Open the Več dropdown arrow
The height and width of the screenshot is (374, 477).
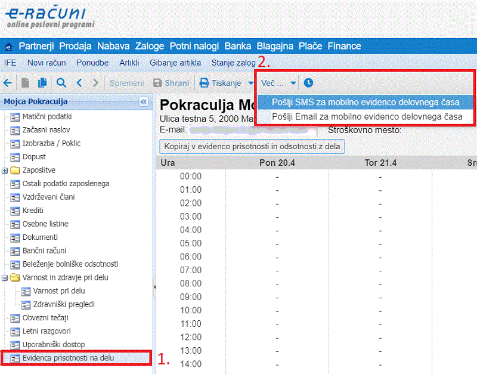[293, 83]
